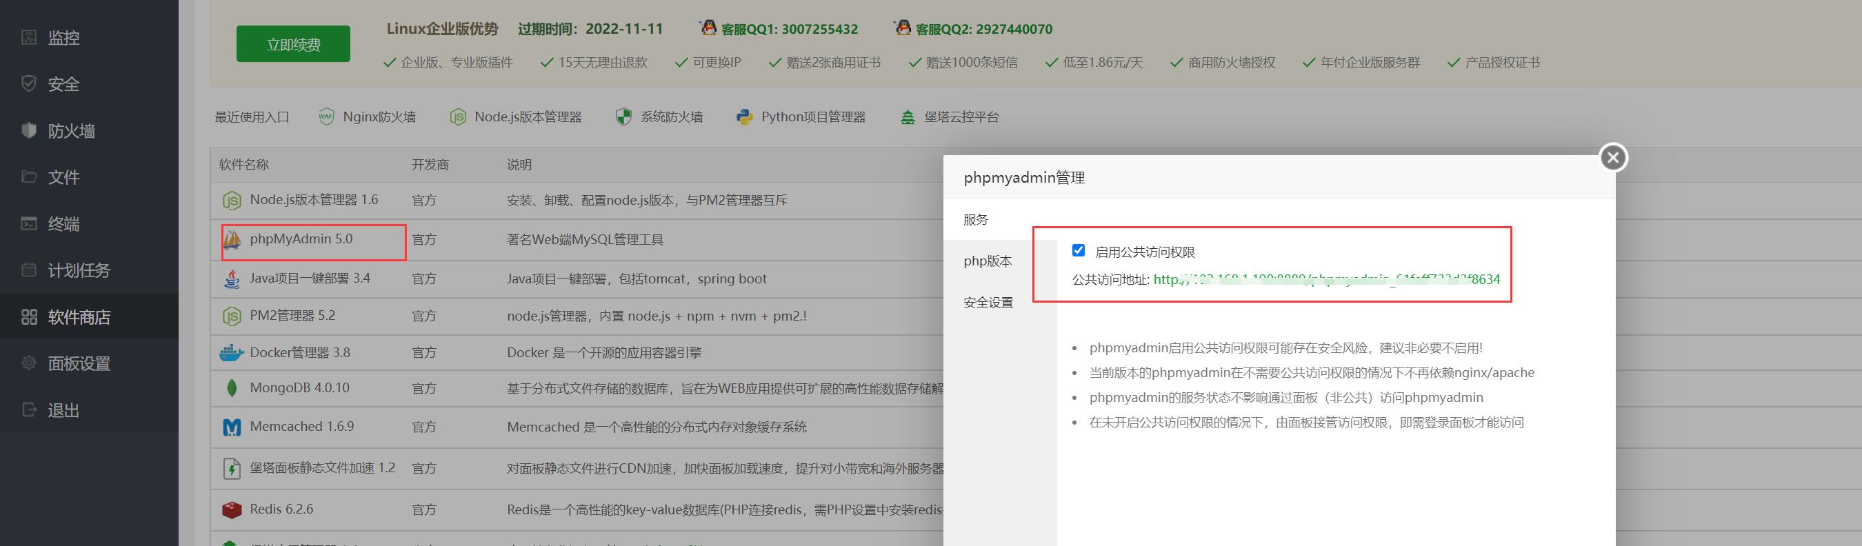Screen dimensions: 1862x546
Task: Click the 监控 monitor sidebar icon
Action: pos(29,37)
